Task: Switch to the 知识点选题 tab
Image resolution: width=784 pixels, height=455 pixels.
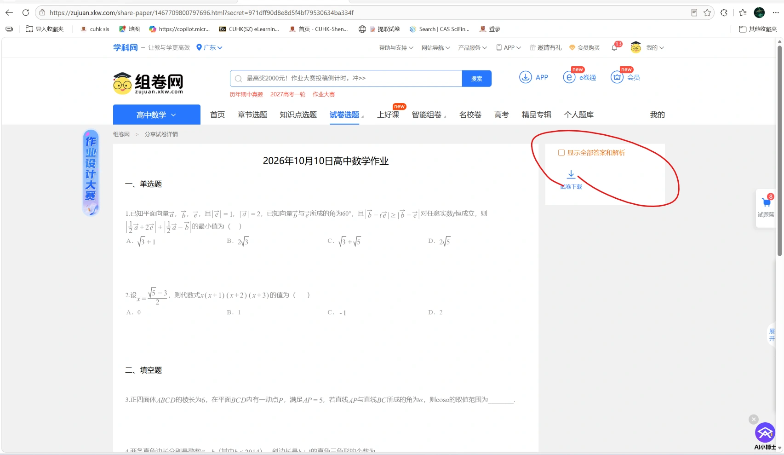Action: (x=298, y=115)
